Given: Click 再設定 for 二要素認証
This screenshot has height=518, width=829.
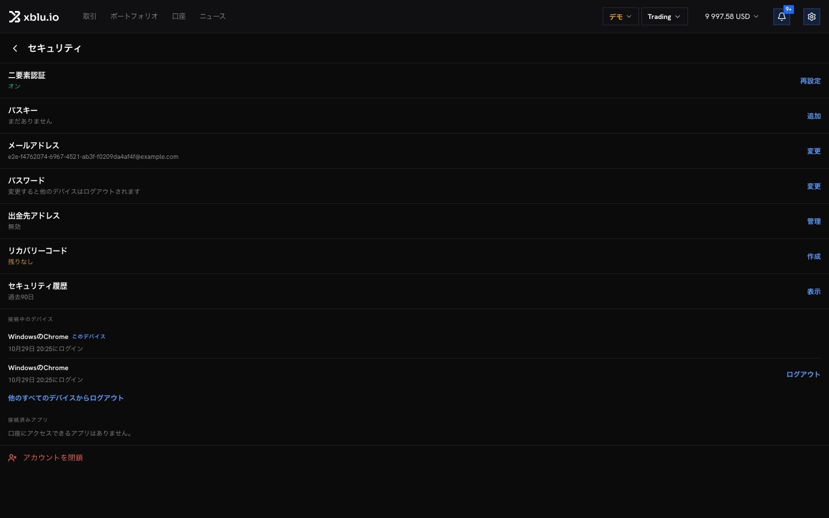Looking at the screenshot, I should (x=810, y=81).
